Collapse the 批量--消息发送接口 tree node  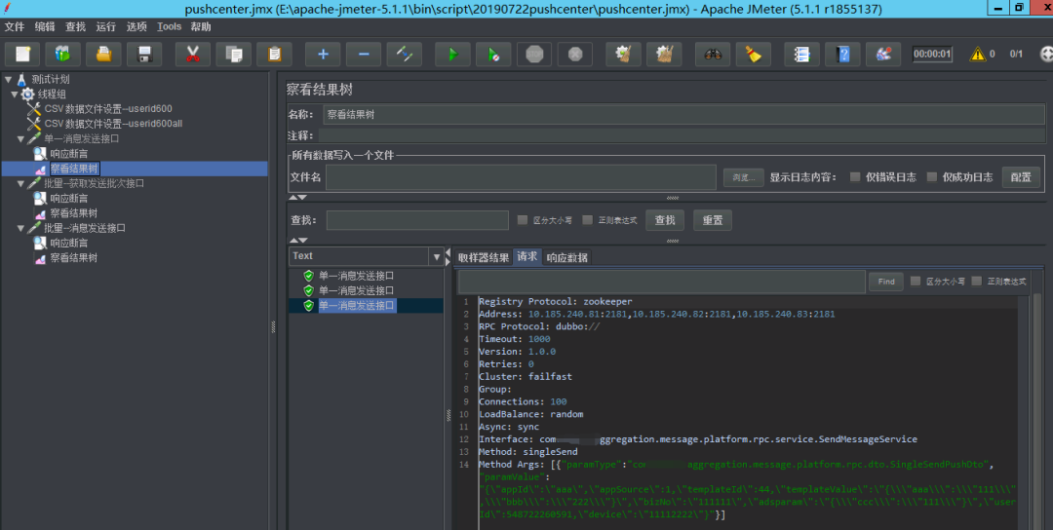tap(21, 228)
